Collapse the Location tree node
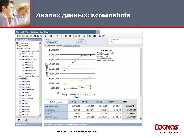This screenshot has width=184, height=138. 17,79
